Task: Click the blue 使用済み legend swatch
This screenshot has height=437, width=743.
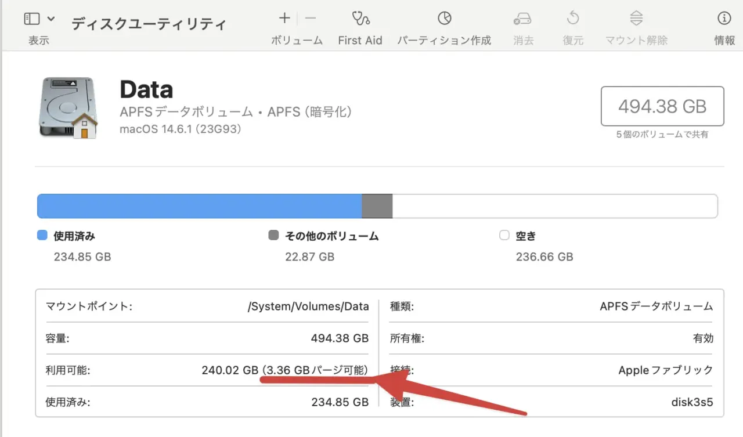Action: click(x=42, y=236)
